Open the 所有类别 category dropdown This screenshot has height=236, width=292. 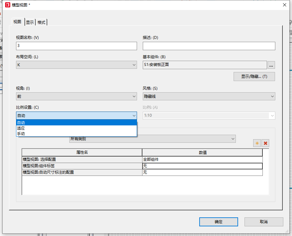pyautogui.click(x=152, y=139)
